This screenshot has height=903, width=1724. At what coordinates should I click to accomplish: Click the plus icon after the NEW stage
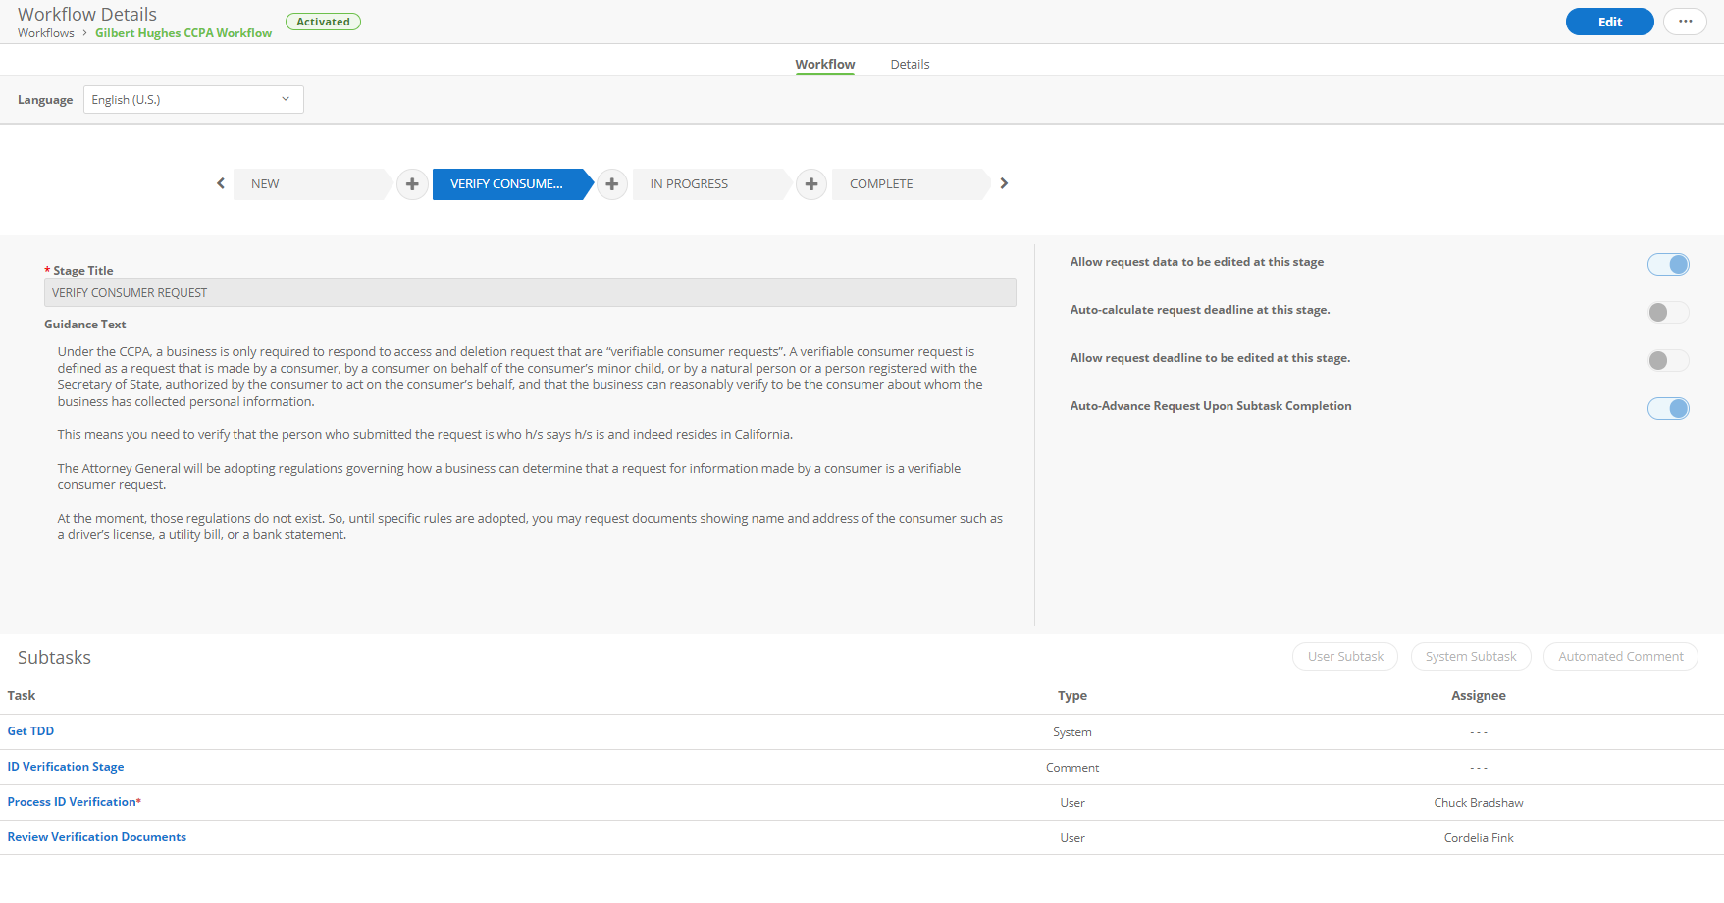tap(411, 183)
